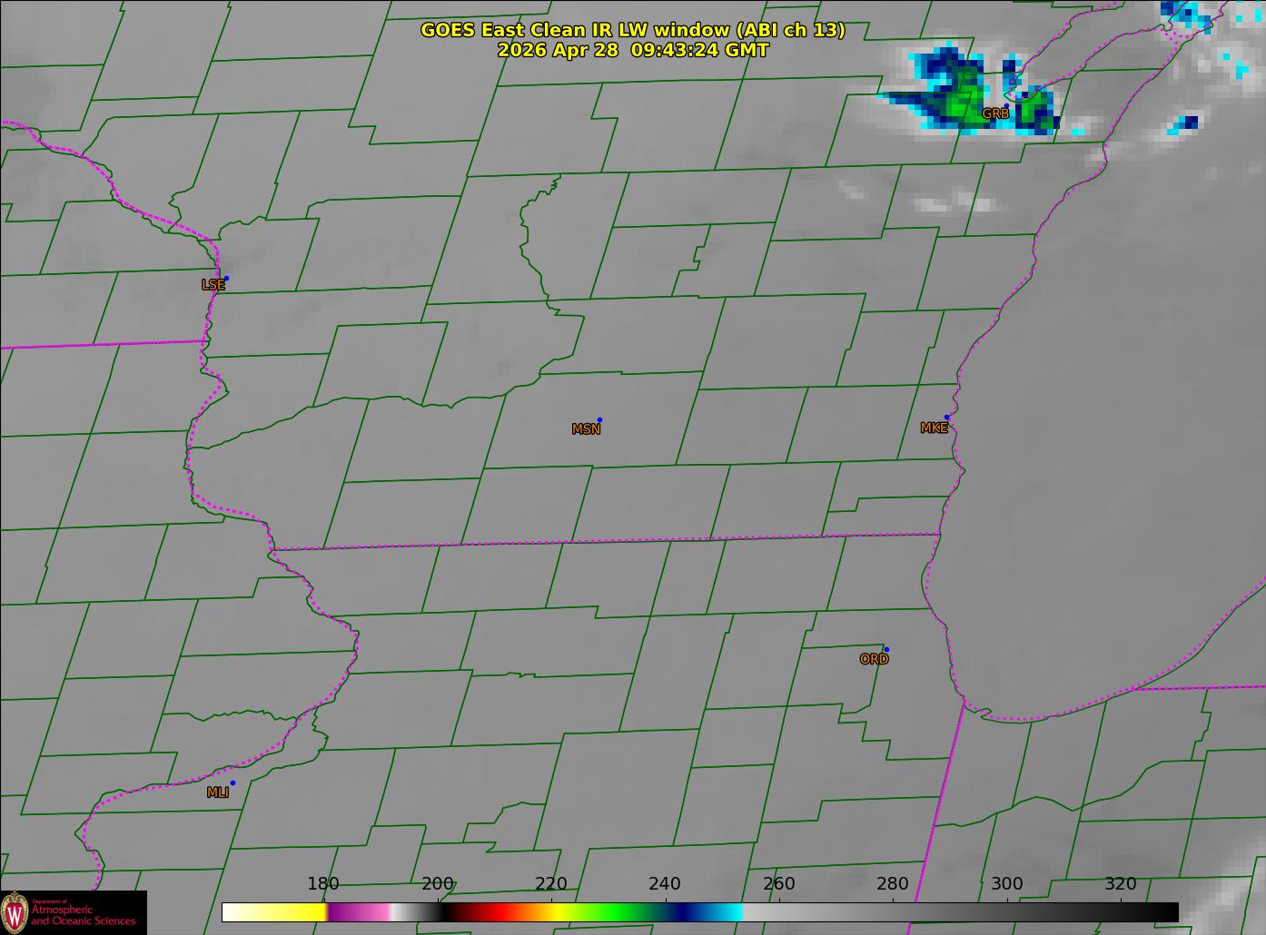Click the GRB station marker label

[x=995, y=114]
